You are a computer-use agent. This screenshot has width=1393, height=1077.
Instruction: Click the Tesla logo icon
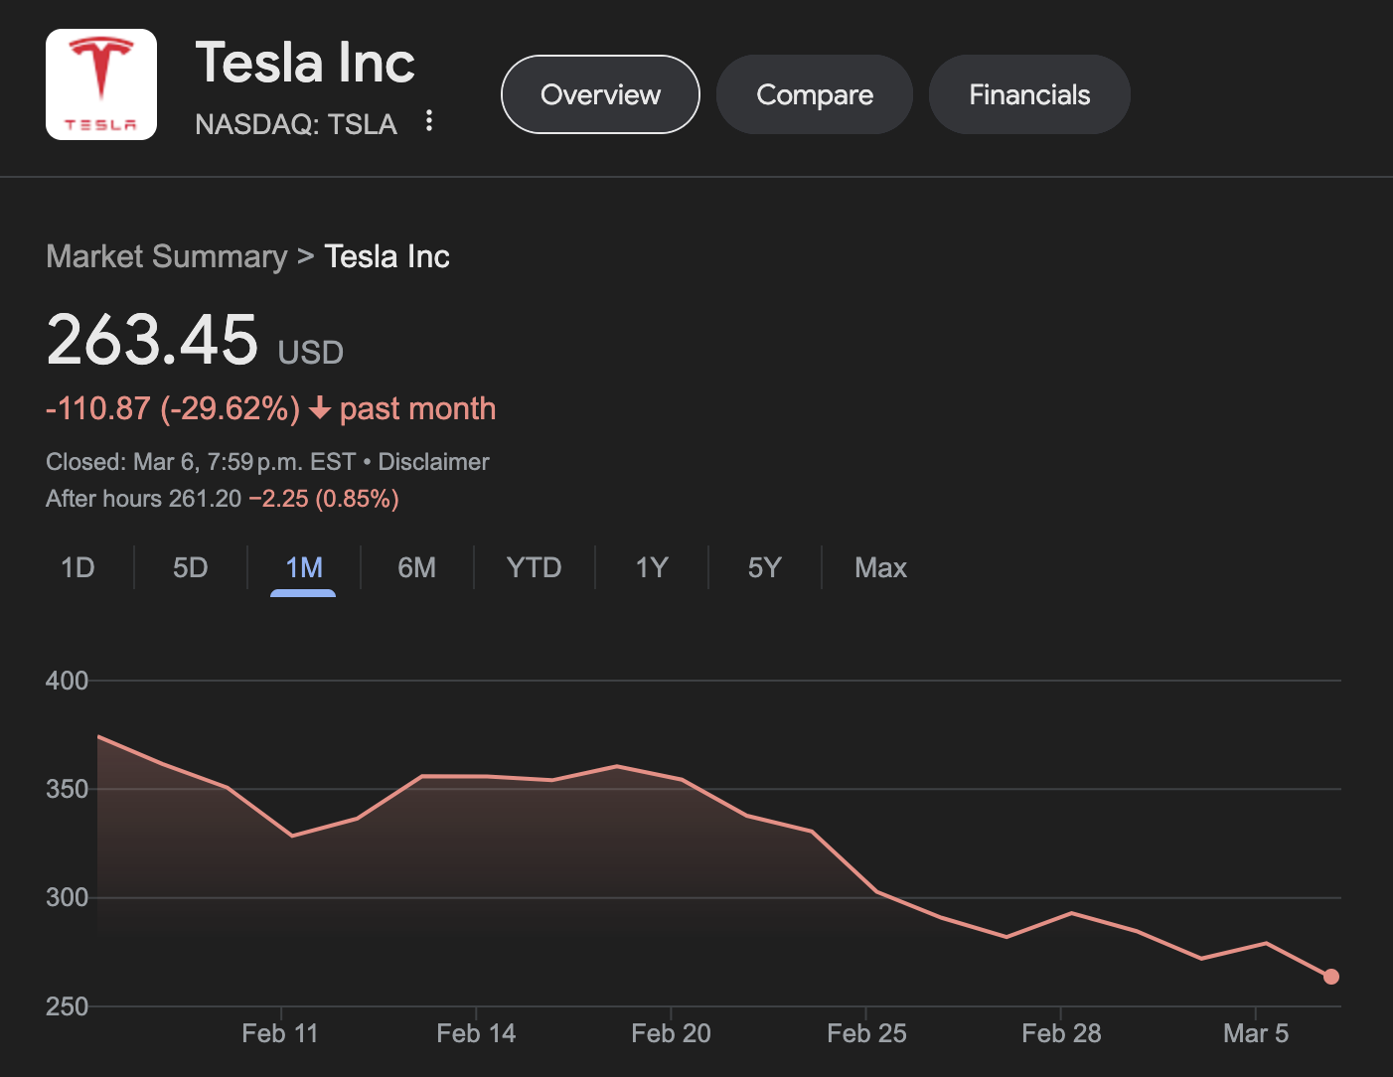(x=101, y=84)
